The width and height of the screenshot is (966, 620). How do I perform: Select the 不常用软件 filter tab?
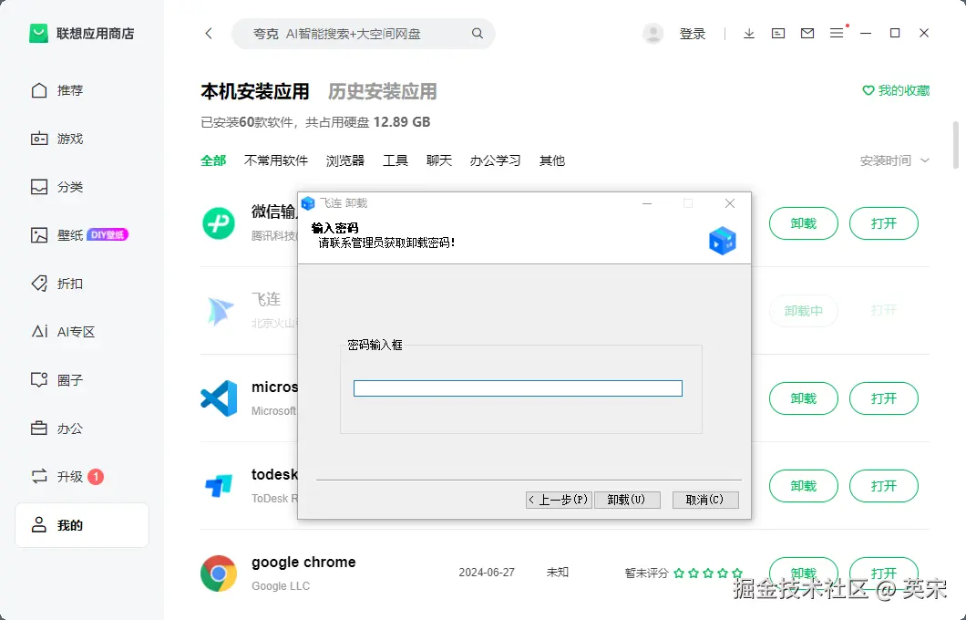pyautogui.click(x=276, y=160)
